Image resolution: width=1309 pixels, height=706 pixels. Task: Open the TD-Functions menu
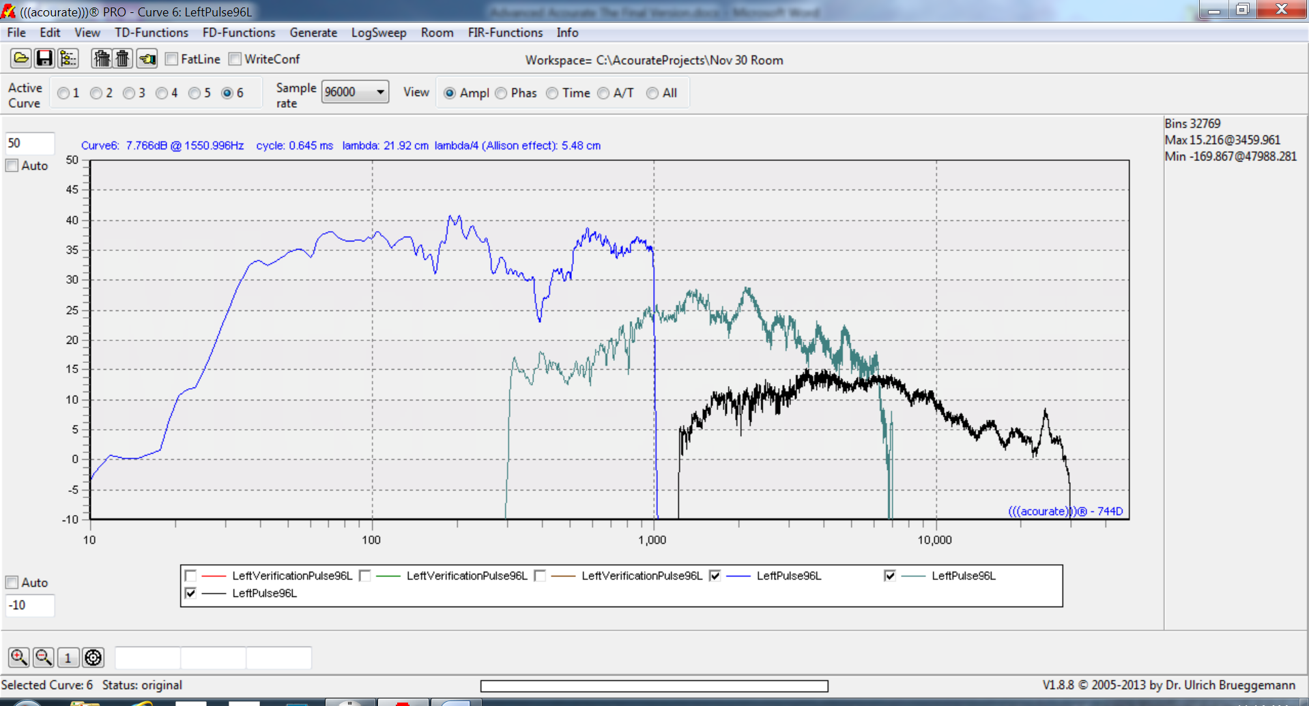tap(152, 33)
